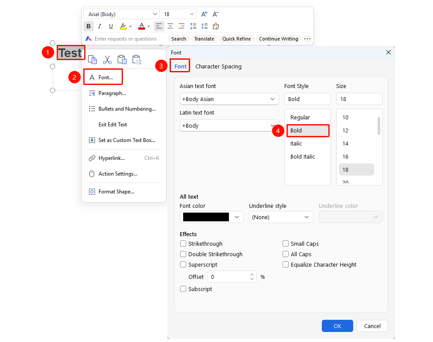Check the Superscript option
The image size is (433, 342).
pyautogui.click(x=183, y=264)
